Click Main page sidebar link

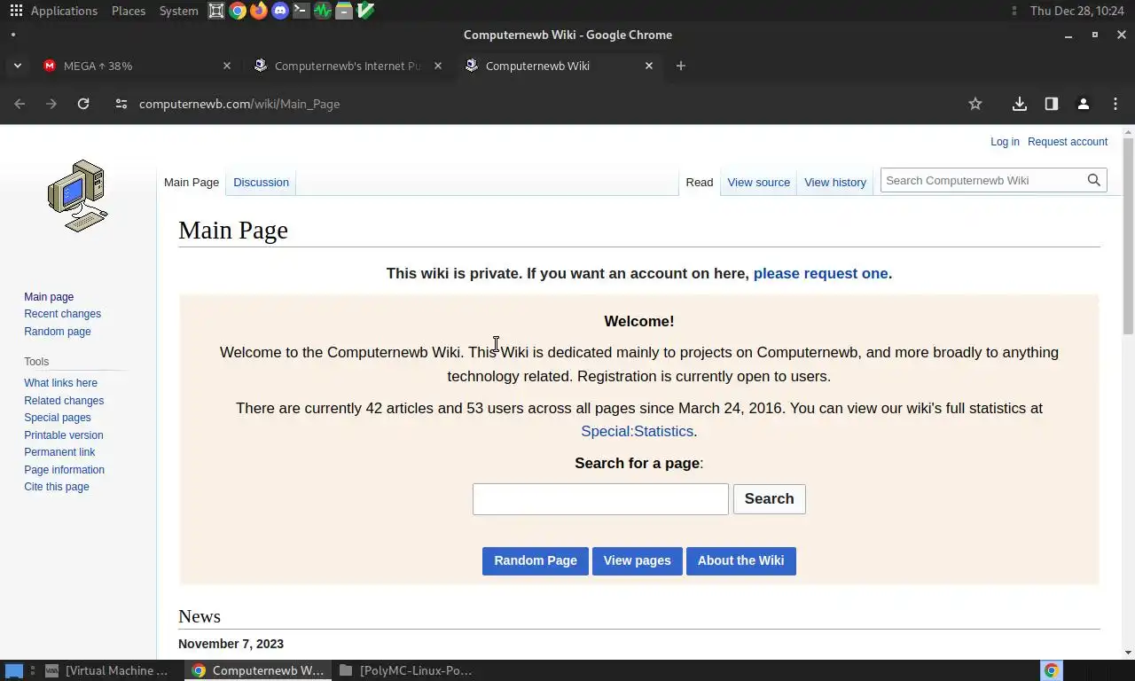pyautogui.click(x=49, y=297)
